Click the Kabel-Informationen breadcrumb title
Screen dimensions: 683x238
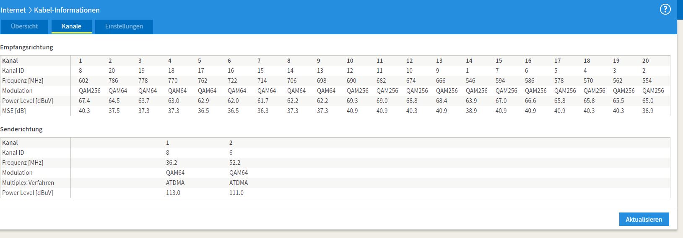coord(67,10)
